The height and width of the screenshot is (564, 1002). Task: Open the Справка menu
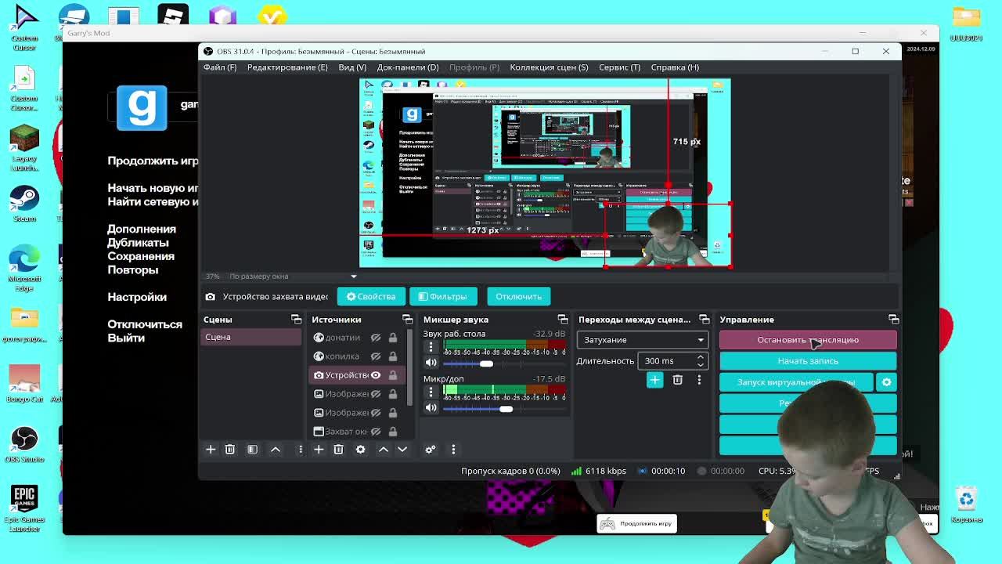(675, 67)
